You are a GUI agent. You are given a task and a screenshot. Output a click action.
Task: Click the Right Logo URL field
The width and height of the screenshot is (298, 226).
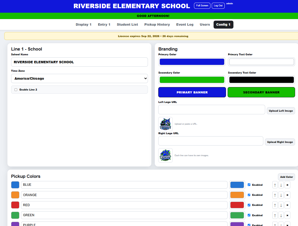click(x=211, y=141)
